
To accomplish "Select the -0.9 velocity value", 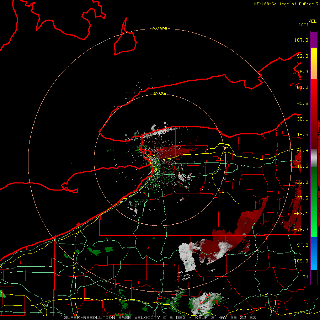I will (303, 151).
